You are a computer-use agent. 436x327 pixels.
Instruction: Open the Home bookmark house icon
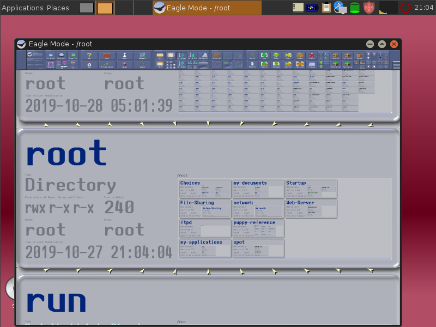[89, 64]
